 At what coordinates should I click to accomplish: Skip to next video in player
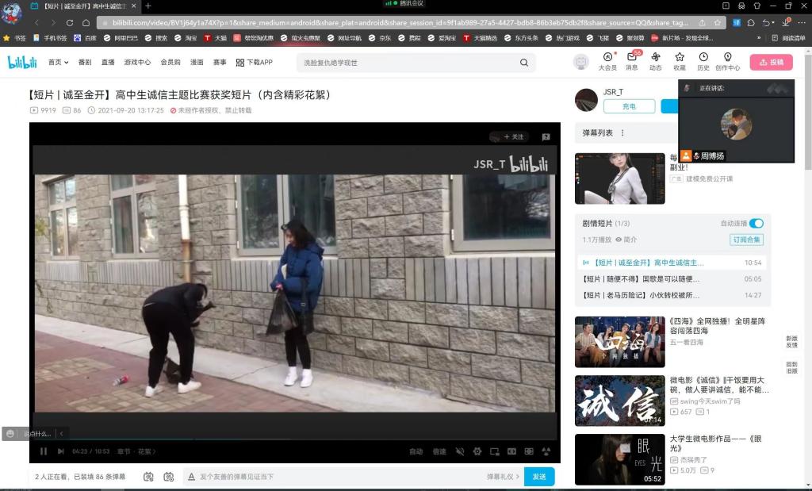click(x=61, y=451)
